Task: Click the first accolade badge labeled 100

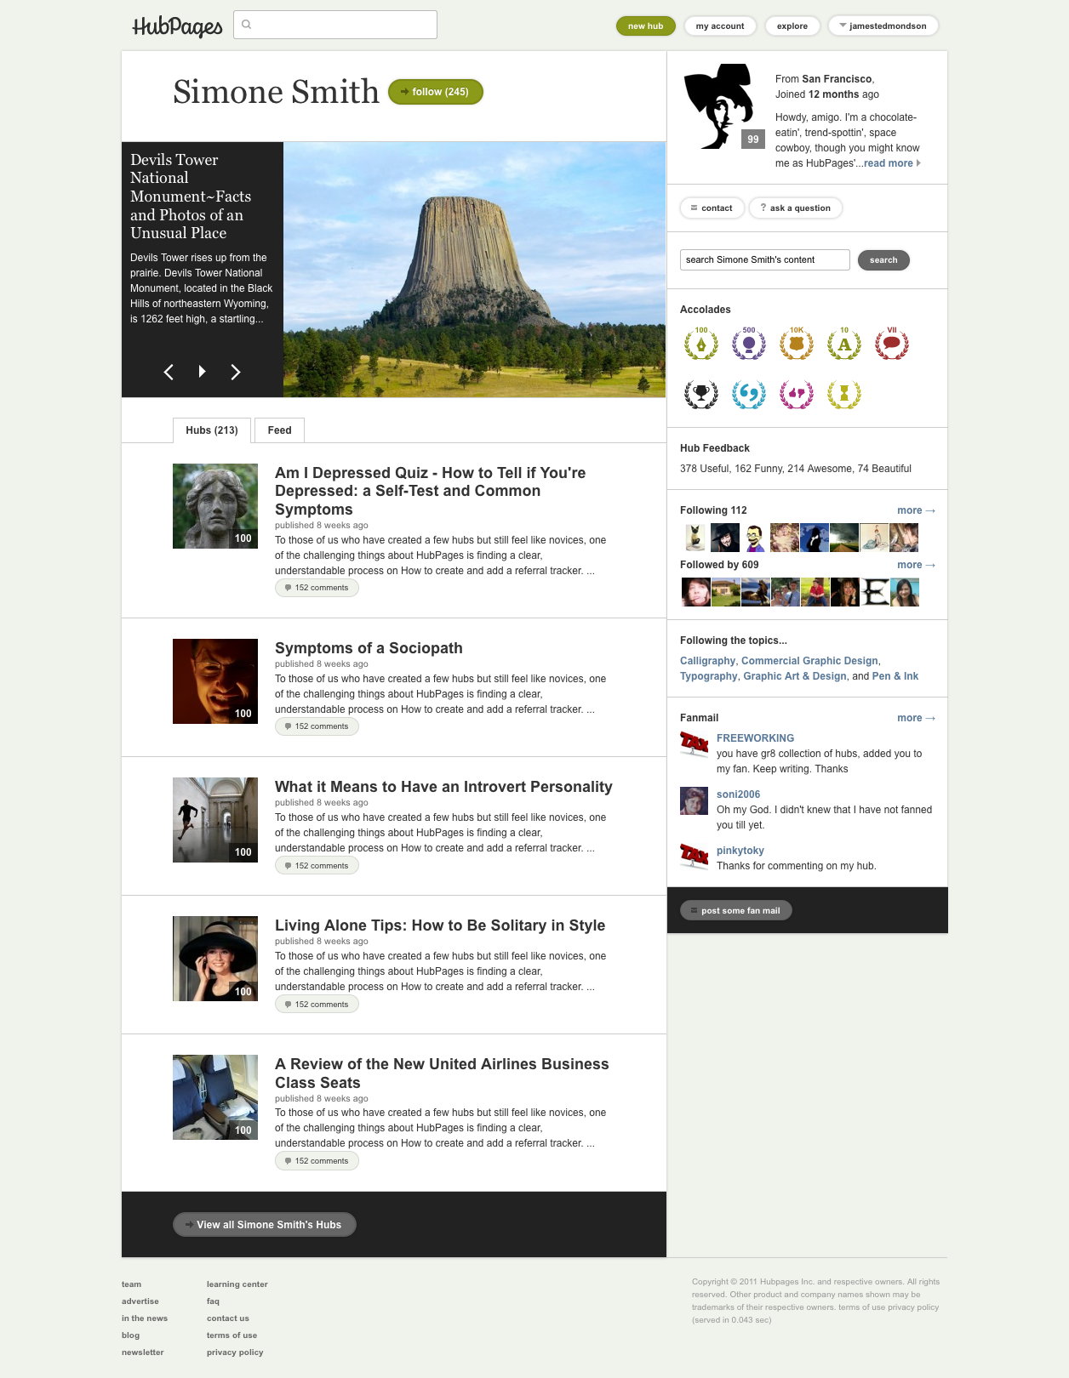Action: [701, 344]
